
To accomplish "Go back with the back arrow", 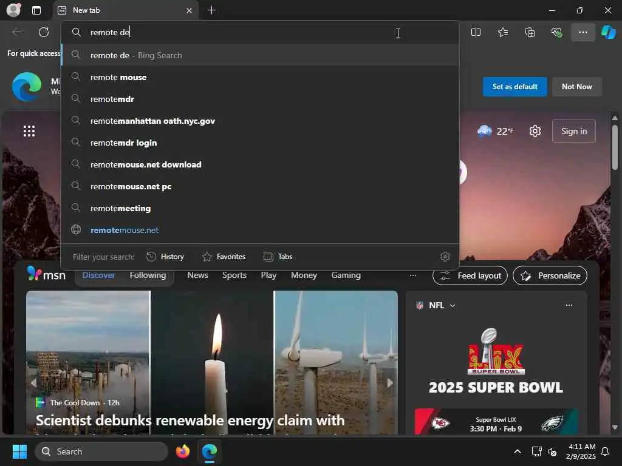I will [17, 32].
